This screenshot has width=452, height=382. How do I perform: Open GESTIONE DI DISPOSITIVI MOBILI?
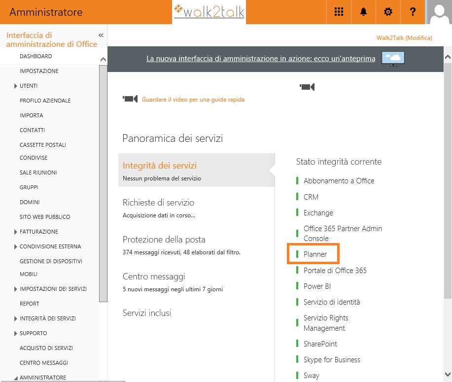pyautogui.click(x=51, y=268)
